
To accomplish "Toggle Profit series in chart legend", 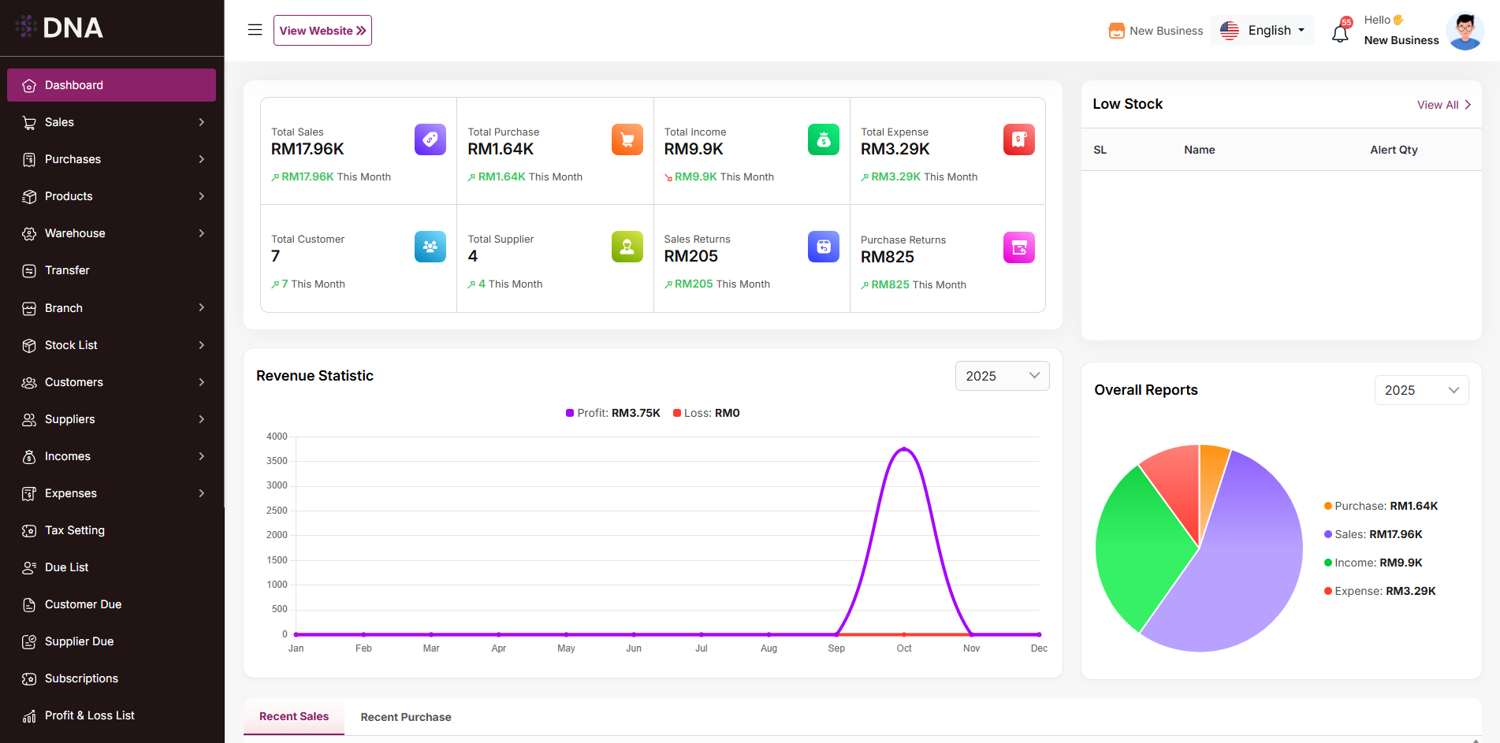I will [x=612, y=413].
